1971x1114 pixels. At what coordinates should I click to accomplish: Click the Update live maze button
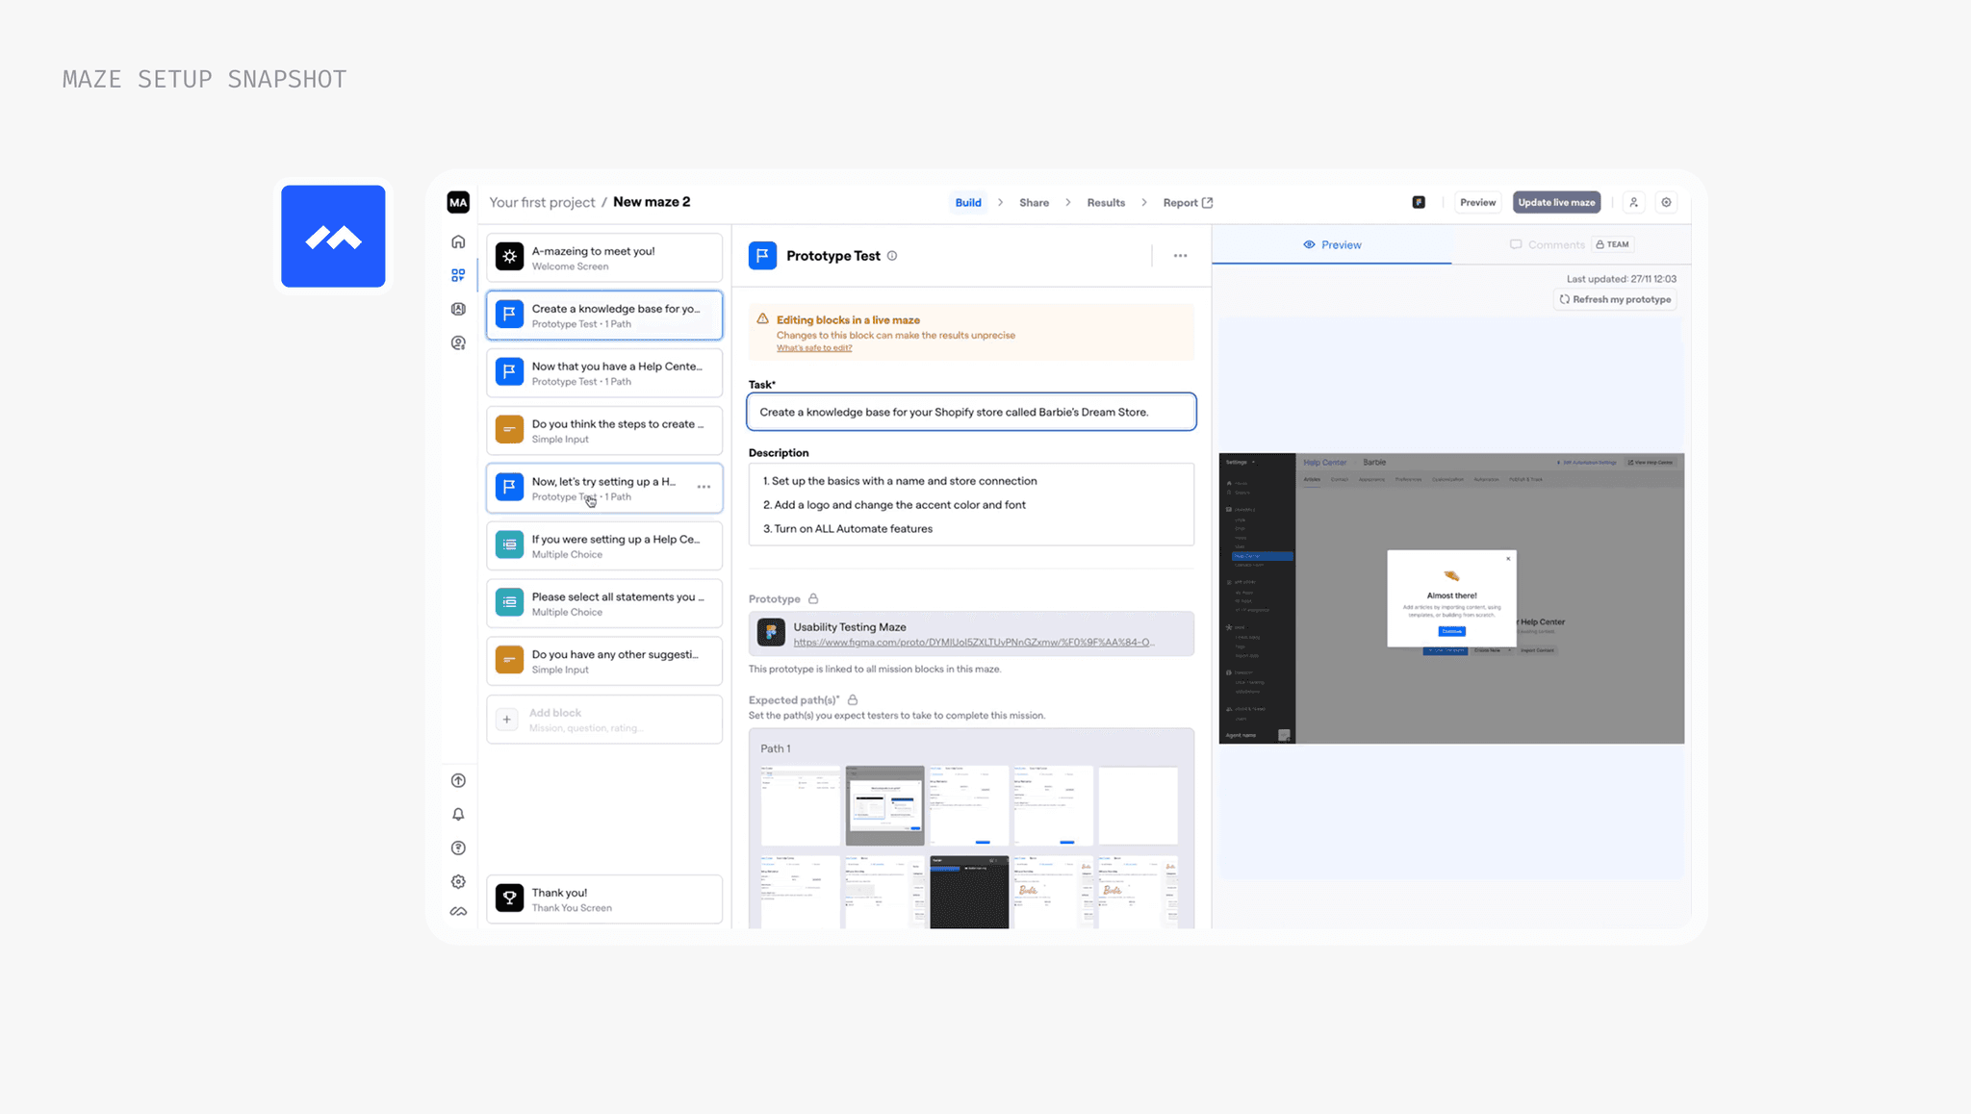(1556, 202)
